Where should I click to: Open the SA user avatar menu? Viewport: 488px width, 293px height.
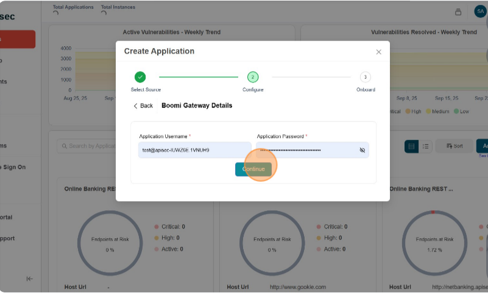(x=480, y=11)
